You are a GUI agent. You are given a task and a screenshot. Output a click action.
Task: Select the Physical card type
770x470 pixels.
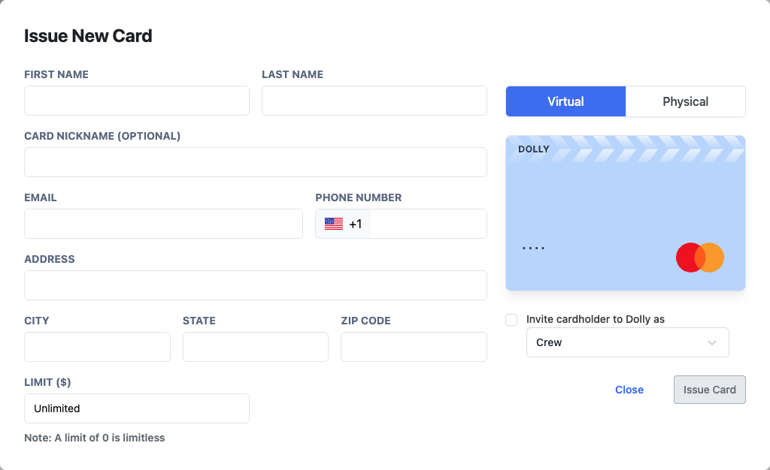click(685, 101)
